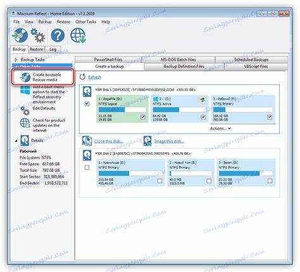Click the disk backup toolbar icon

(20, 35)
